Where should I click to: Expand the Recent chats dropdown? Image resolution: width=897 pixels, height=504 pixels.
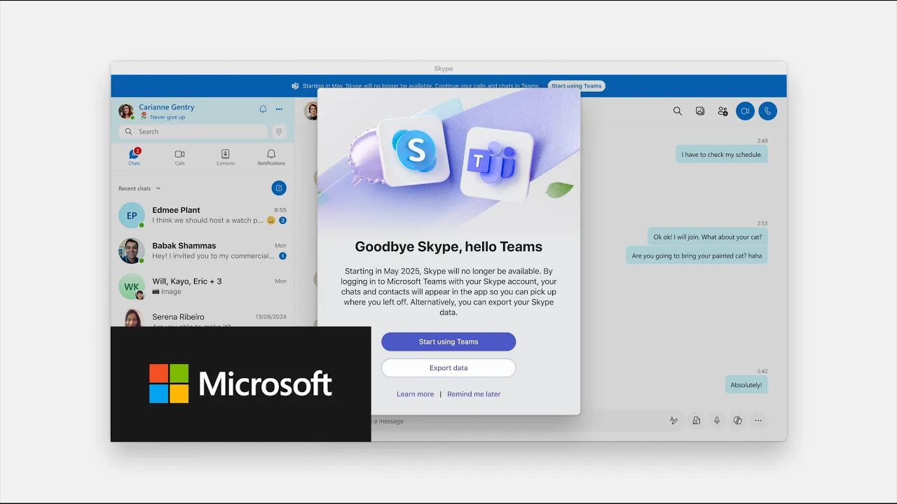tap(139, 188)
